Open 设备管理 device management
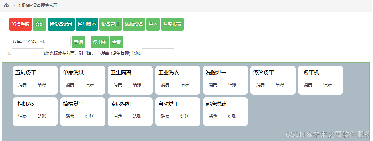This screenshot has height=141, width=373. click(110, 24)
